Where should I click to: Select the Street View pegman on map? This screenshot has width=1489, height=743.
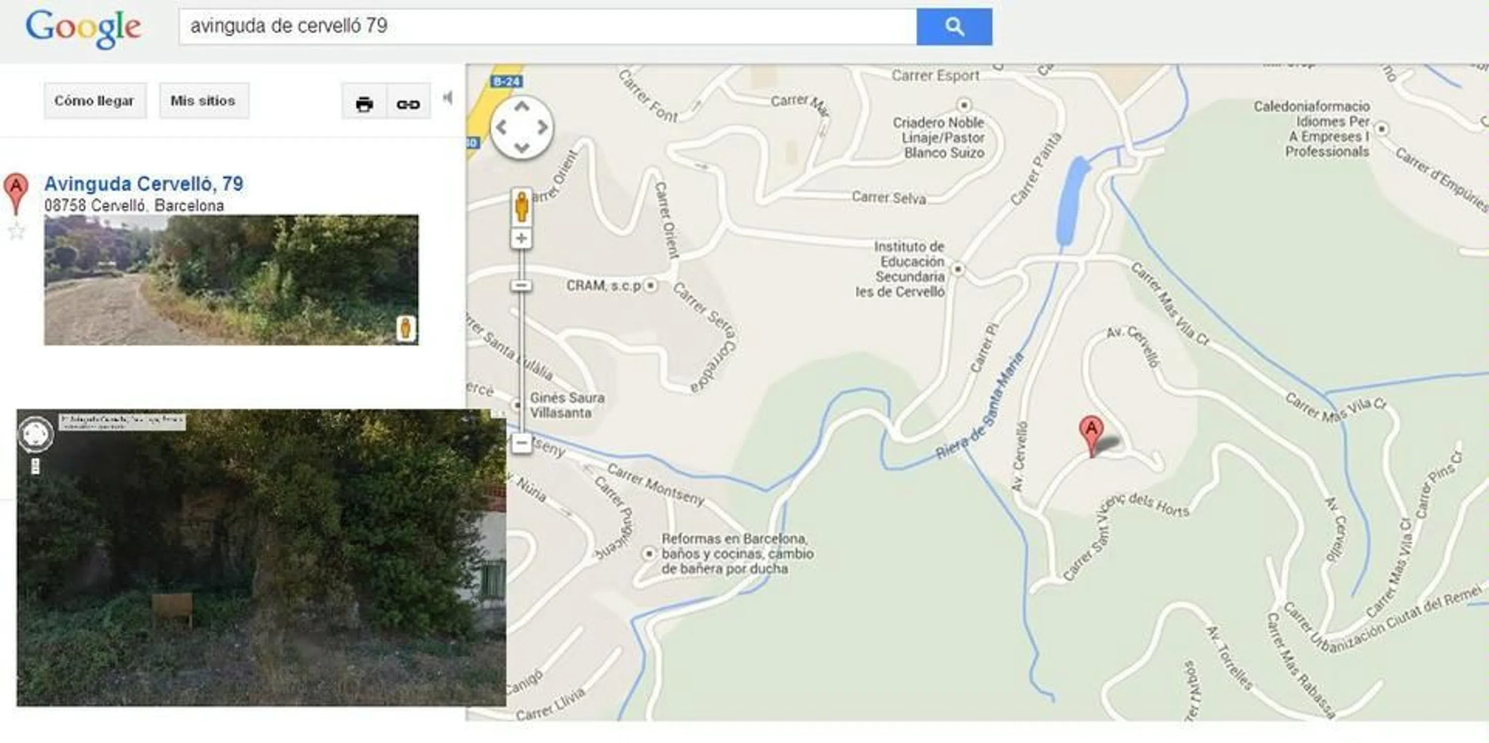point(522,207)
